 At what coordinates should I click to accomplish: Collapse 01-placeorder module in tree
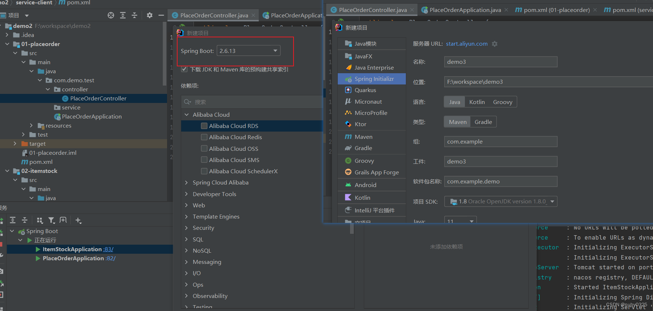point(7,44)
